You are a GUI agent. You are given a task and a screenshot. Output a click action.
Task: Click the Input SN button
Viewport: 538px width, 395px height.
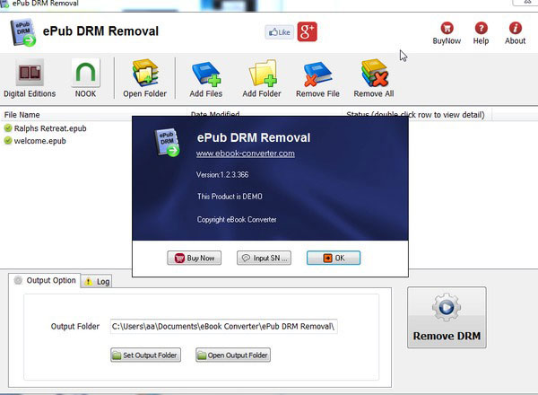click(264, 258)
